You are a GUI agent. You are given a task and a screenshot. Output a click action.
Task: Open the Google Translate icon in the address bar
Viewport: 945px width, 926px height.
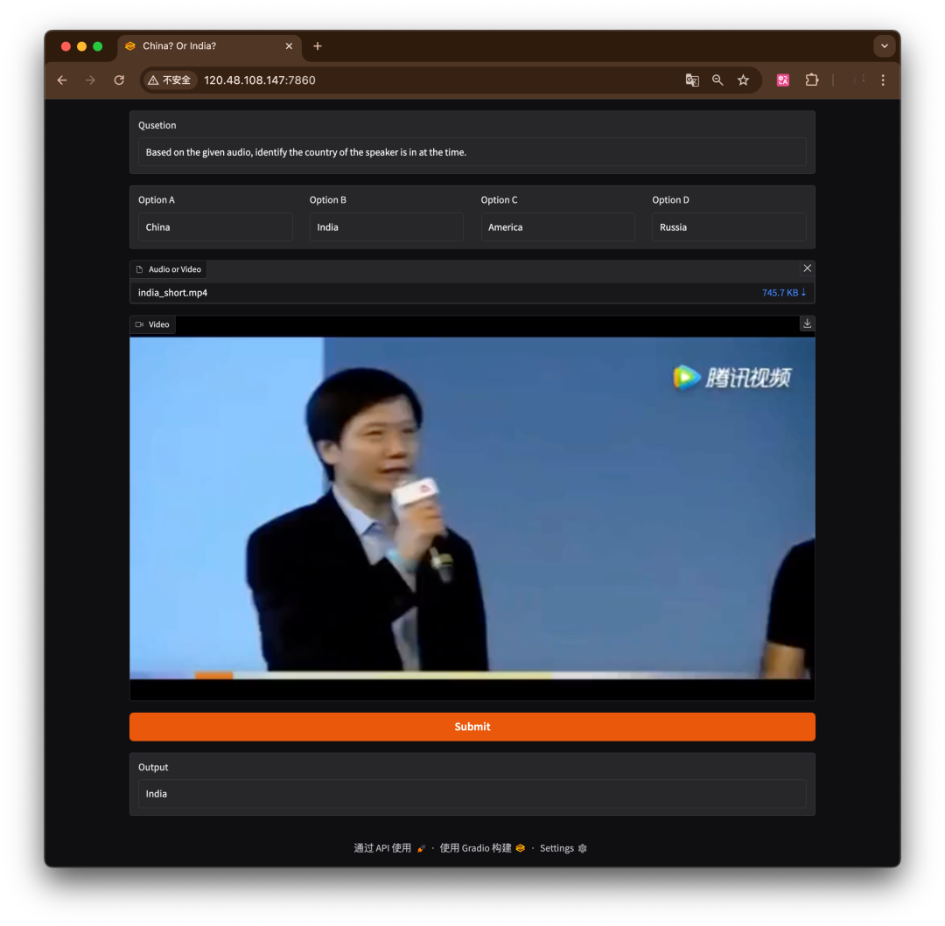coord(692,80)
